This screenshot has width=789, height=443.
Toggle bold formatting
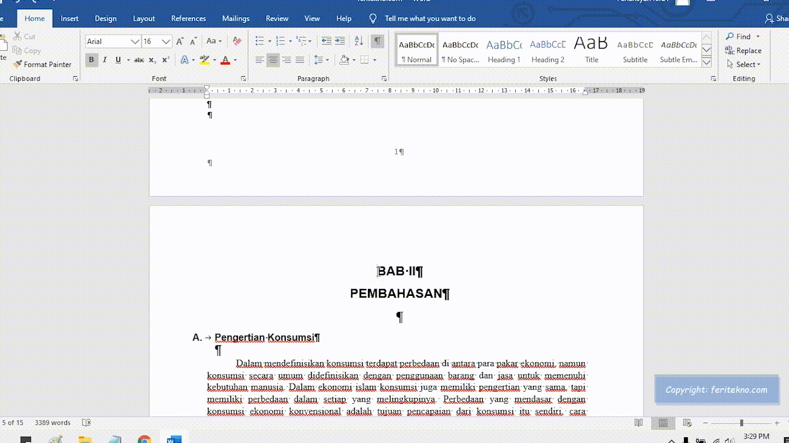[91, 60]
